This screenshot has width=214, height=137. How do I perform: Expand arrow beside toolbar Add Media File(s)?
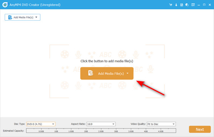[36, 17]
